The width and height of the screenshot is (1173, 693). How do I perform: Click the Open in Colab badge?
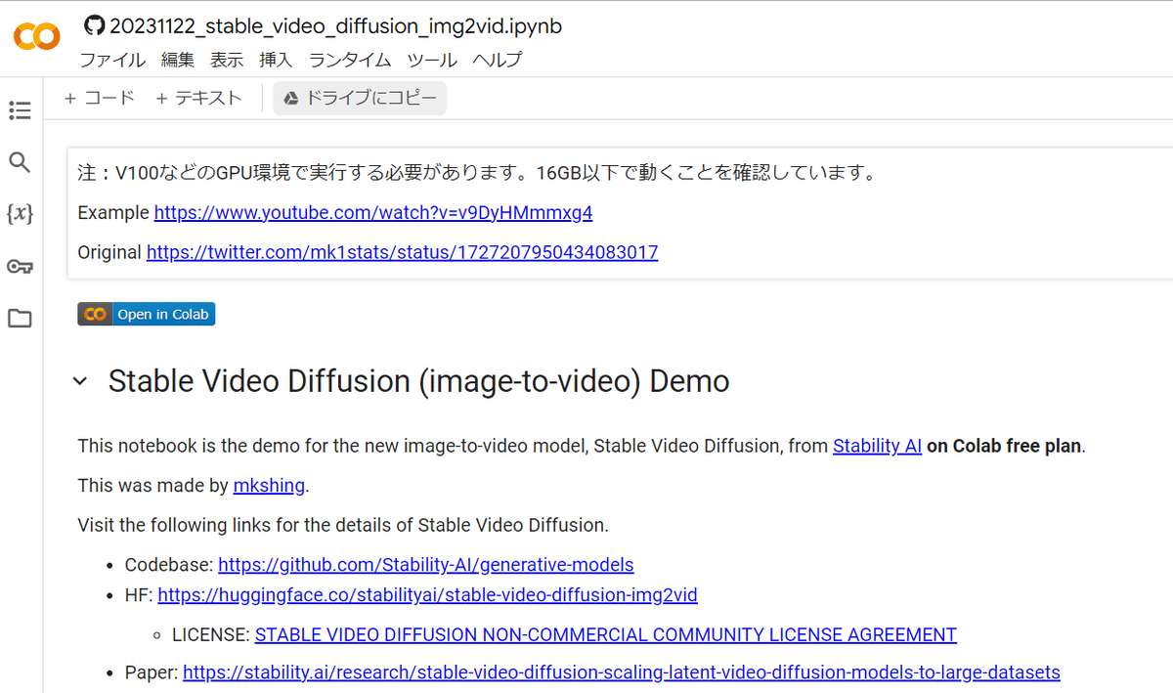pyautogui.click(x=147, y=314)
